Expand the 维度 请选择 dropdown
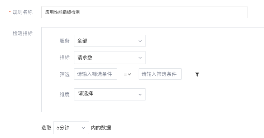 coord(110,94)
